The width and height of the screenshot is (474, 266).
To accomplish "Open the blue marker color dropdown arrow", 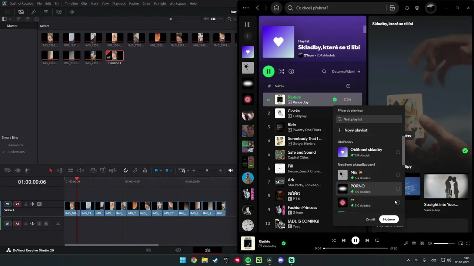I will 171,171.
